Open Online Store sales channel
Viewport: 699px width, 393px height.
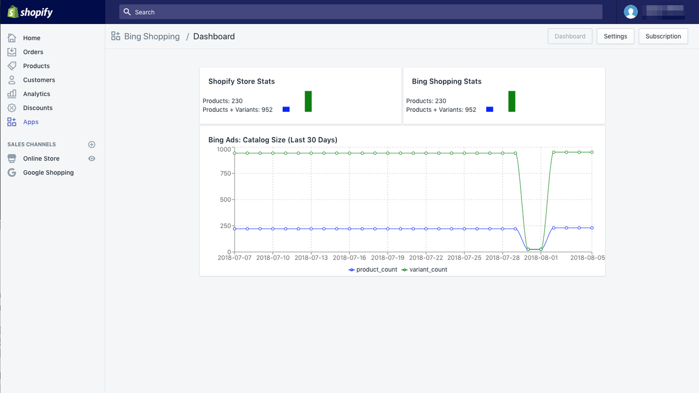click(41, 158)
